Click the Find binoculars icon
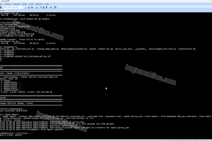Image resolution: width=212 pixels, height=141 pixels. pos(32,7)
